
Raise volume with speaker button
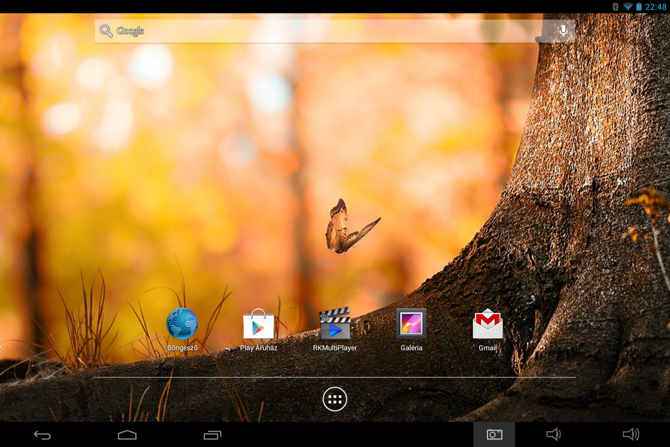coord(631,434)
